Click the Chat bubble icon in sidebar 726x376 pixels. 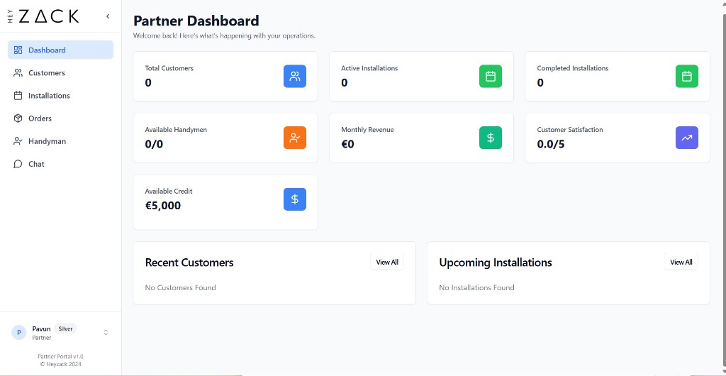coord(18,164)
